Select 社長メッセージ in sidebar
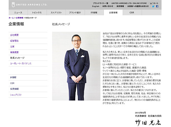171x127 pixels. pos(17,58)
